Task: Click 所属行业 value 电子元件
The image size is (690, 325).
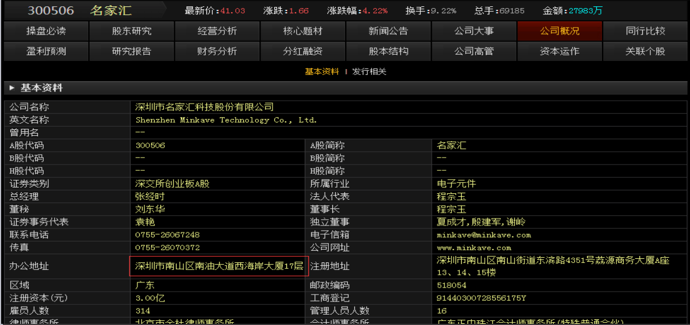Action: pyautogui.click(x=457, y=183)
